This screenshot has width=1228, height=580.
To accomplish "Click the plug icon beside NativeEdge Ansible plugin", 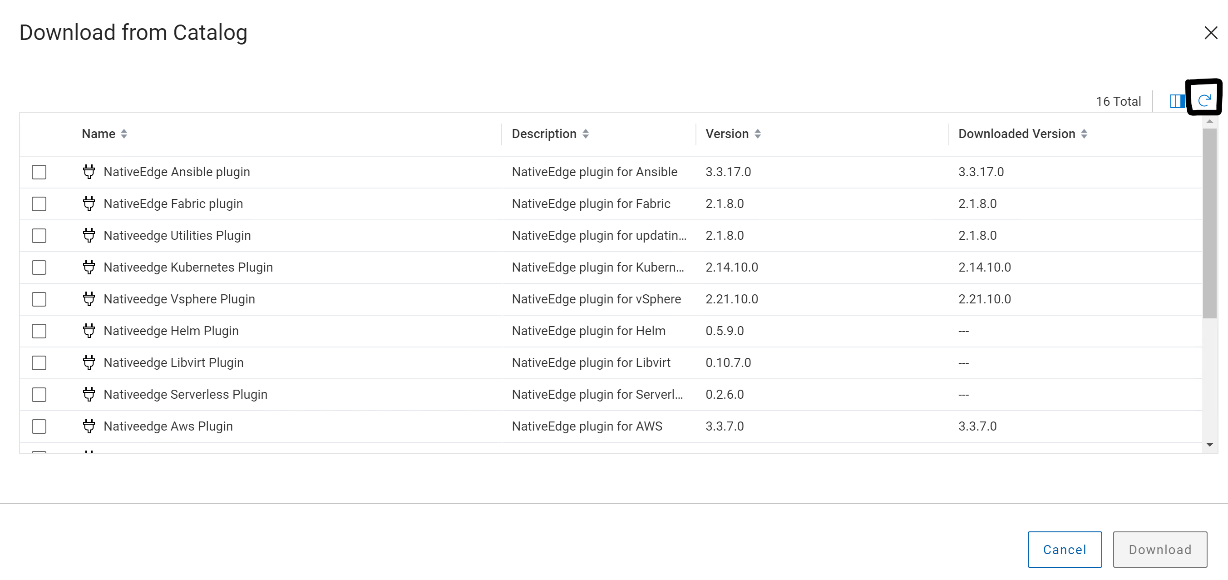I will [89, 172].
